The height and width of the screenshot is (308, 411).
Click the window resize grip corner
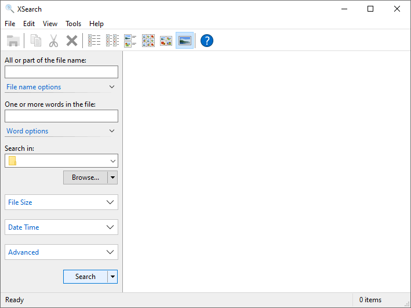408,305
